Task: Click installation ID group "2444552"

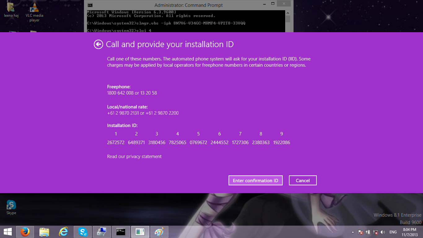Action: click(220, 143)
